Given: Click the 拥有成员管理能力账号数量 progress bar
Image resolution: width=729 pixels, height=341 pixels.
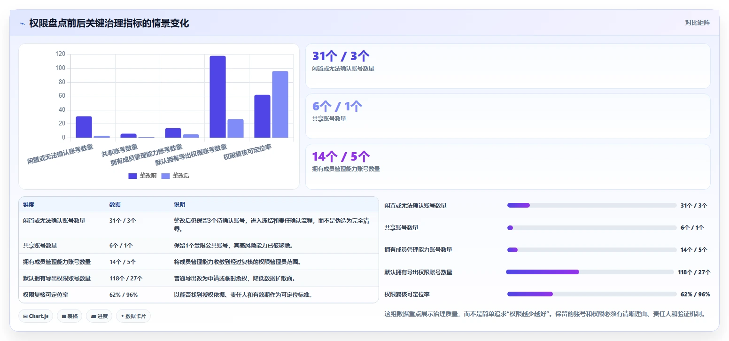Looking at the screenshot, I should pyautogui.click(x=592, y=250).
